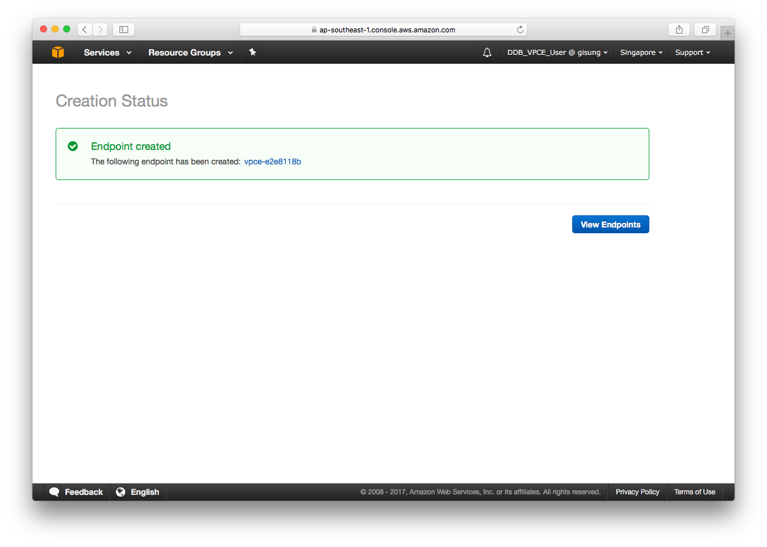Click the pin shortcuts icon in navbar
The image size is (767, 547).
252,52
